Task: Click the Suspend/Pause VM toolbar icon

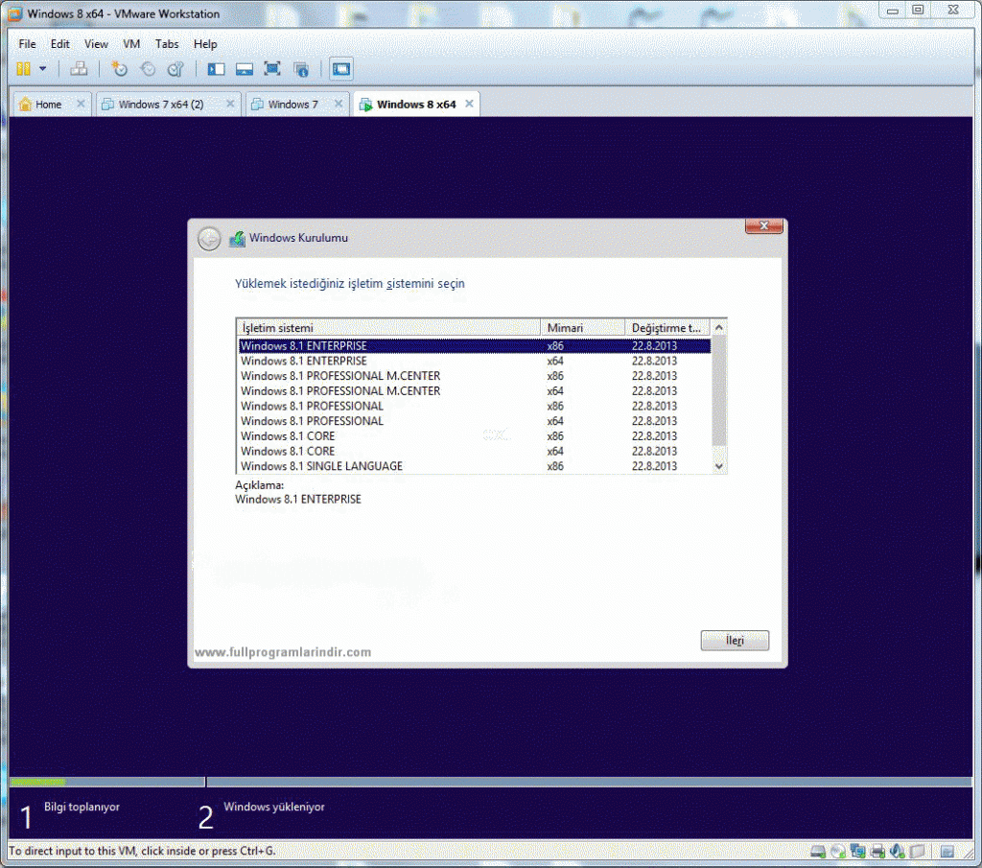Action: (x=23, y=69)
